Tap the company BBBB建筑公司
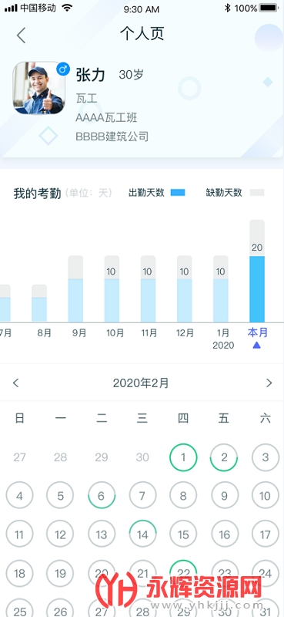Screen dimensions: 284x617 pos(112,137)
